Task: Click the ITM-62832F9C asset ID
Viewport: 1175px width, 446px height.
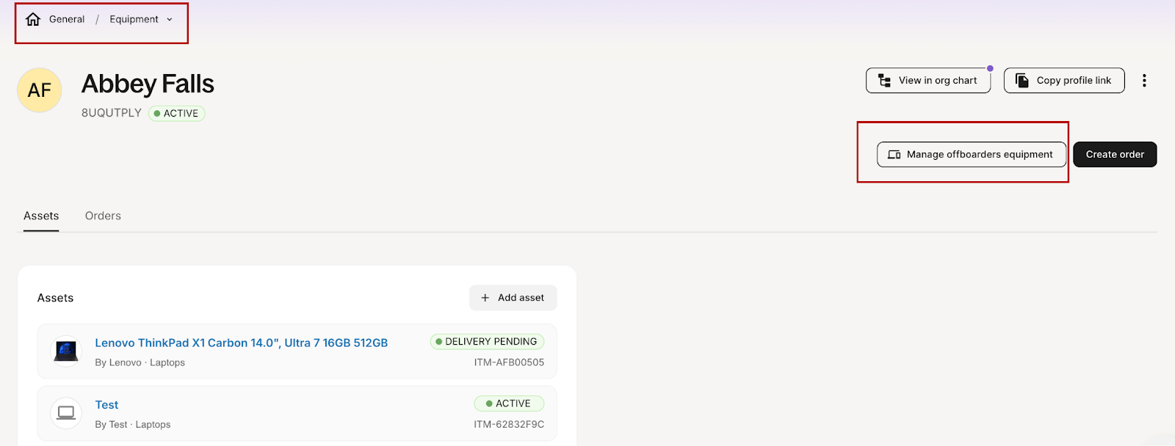Action: pos(509,424)
